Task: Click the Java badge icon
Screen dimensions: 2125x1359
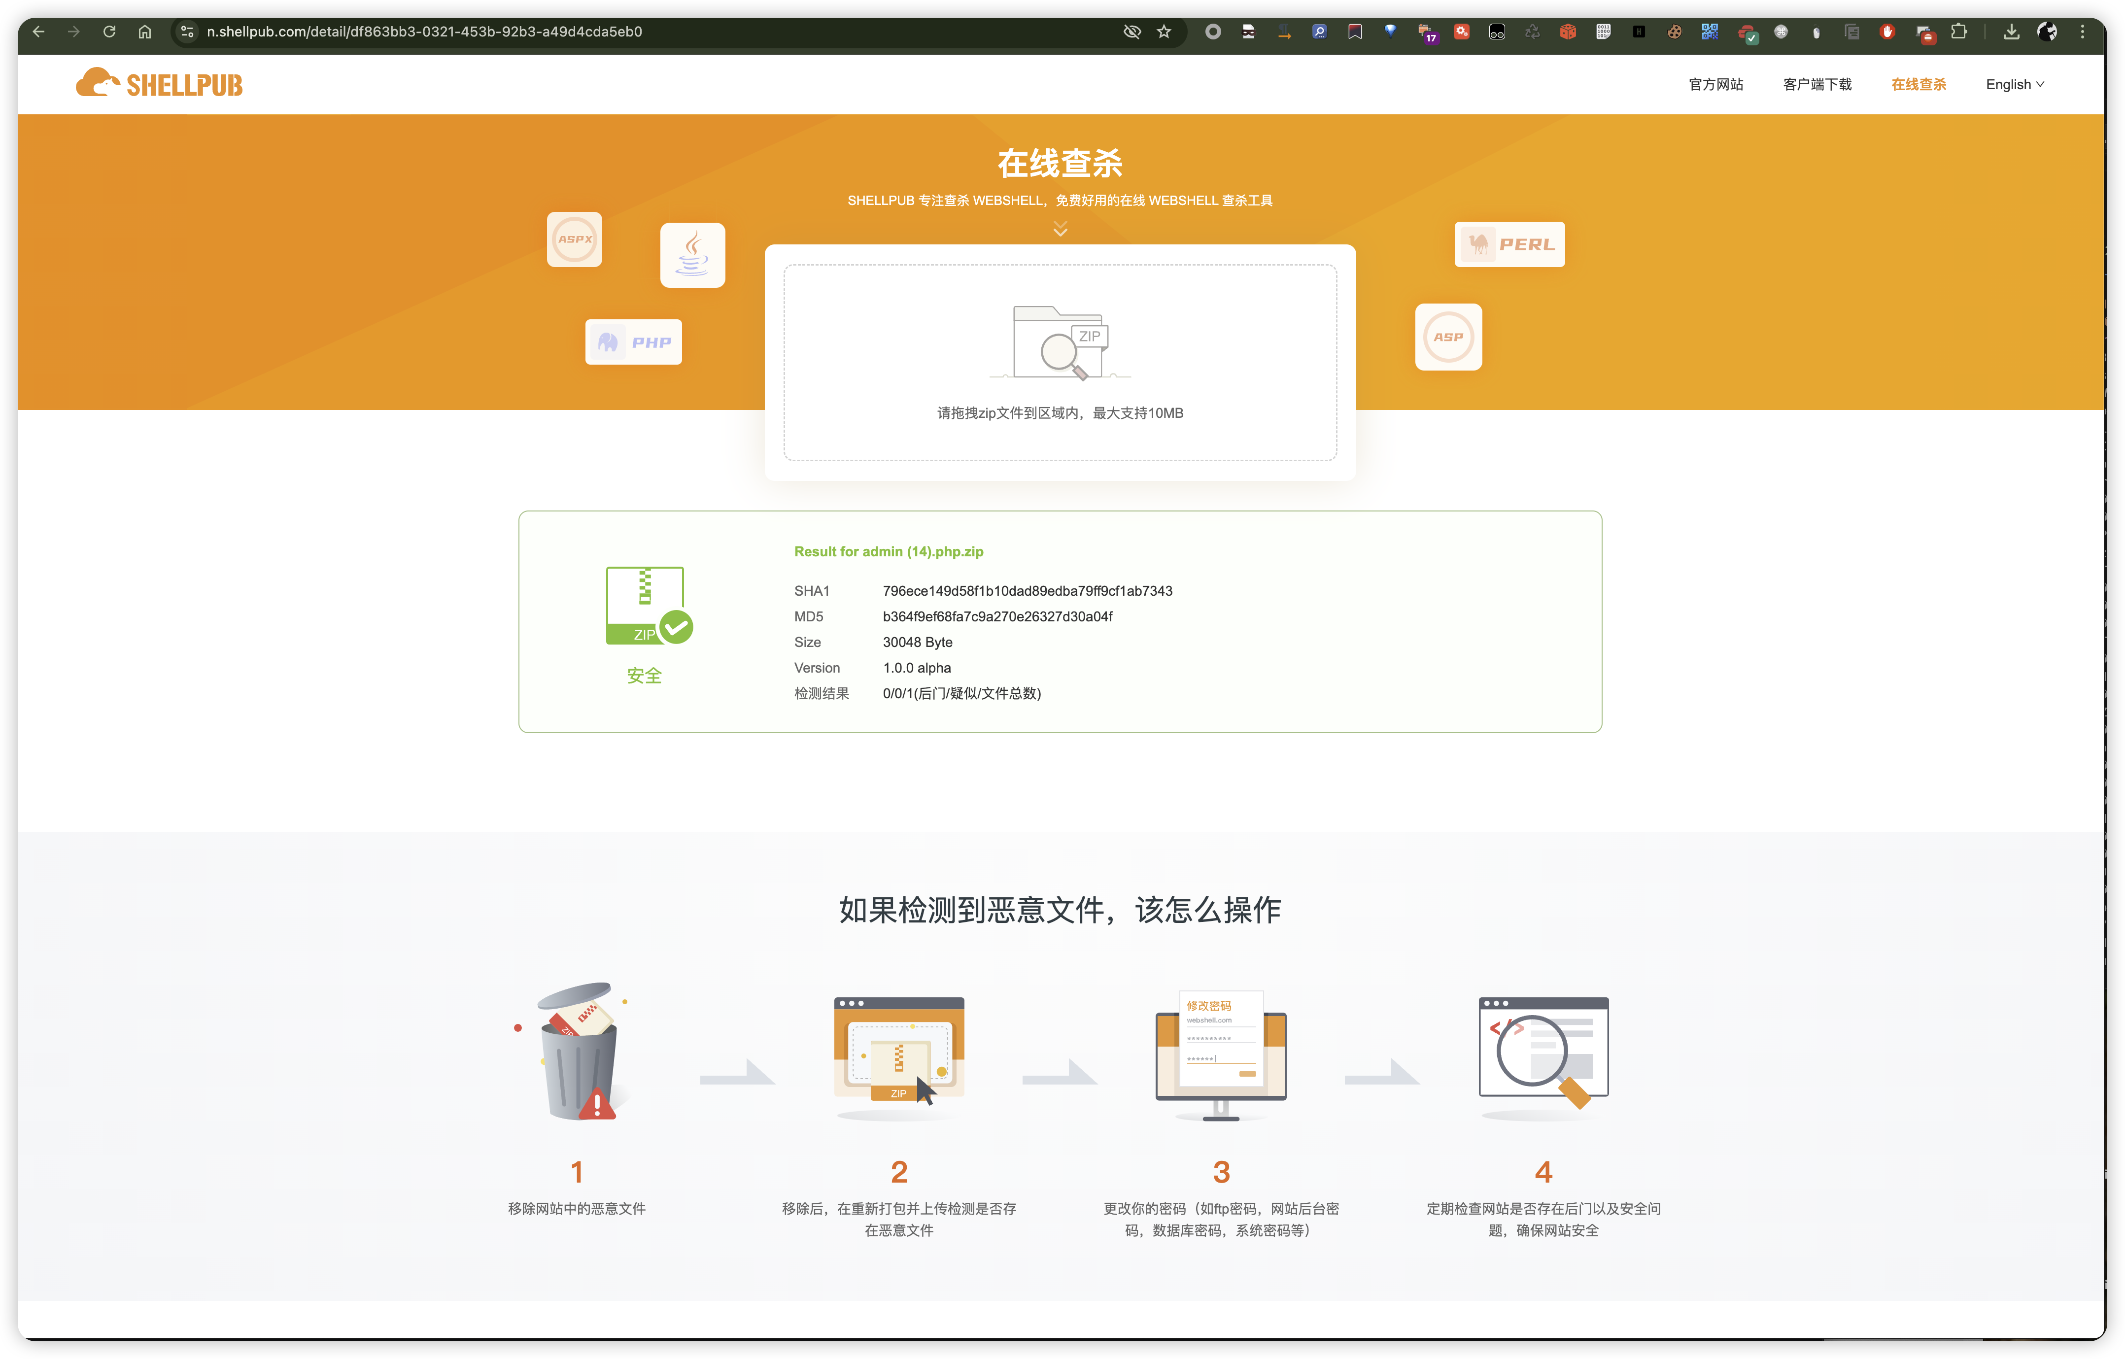Action: click(x=693, y=255)
